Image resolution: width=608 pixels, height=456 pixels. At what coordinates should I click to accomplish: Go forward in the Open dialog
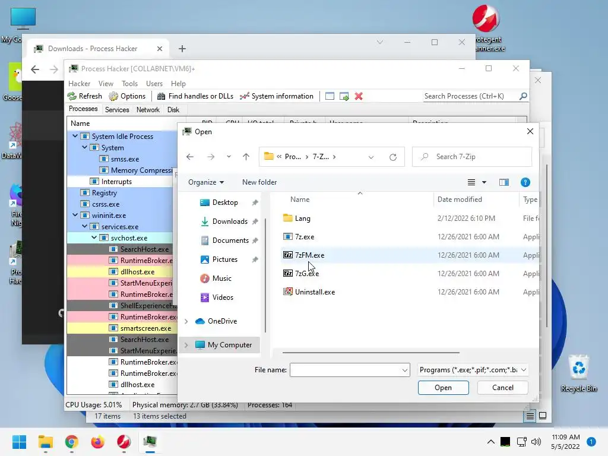[x=211, y=157]
